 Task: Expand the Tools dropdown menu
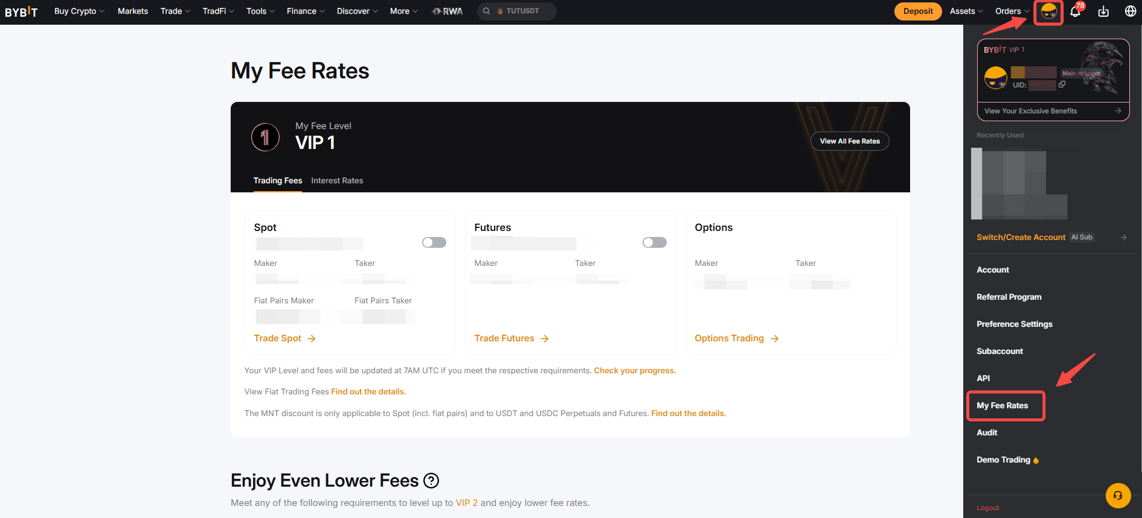pos(260,11)
